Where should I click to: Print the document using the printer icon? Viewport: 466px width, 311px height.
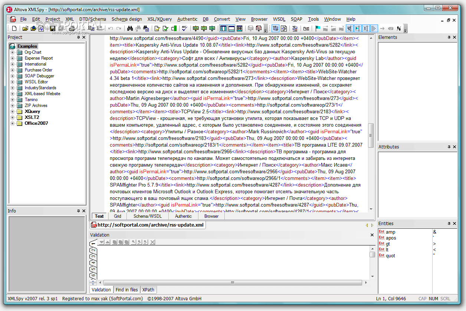tap(72, 29)
